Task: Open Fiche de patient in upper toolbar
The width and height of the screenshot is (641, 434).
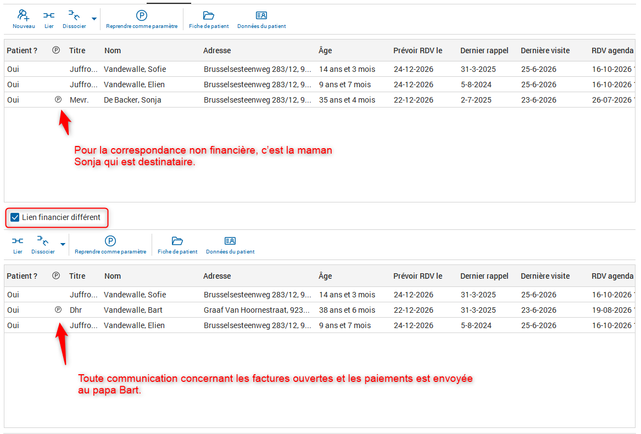Action: coord(209,20)
